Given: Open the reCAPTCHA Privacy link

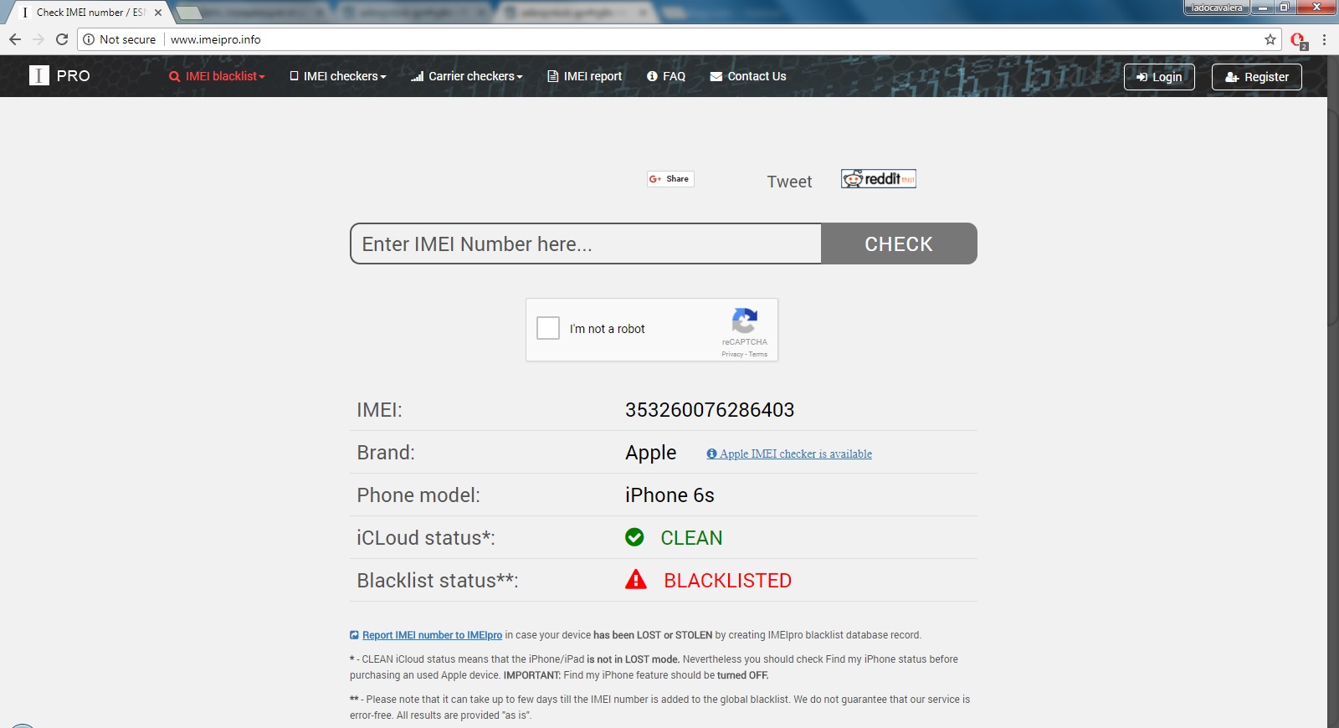Looking at the screenshot, I should tap(732, 354).
